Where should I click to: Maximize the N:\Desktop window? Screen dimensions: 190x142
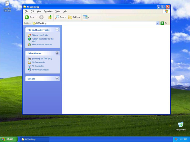(x=163, y=7)
